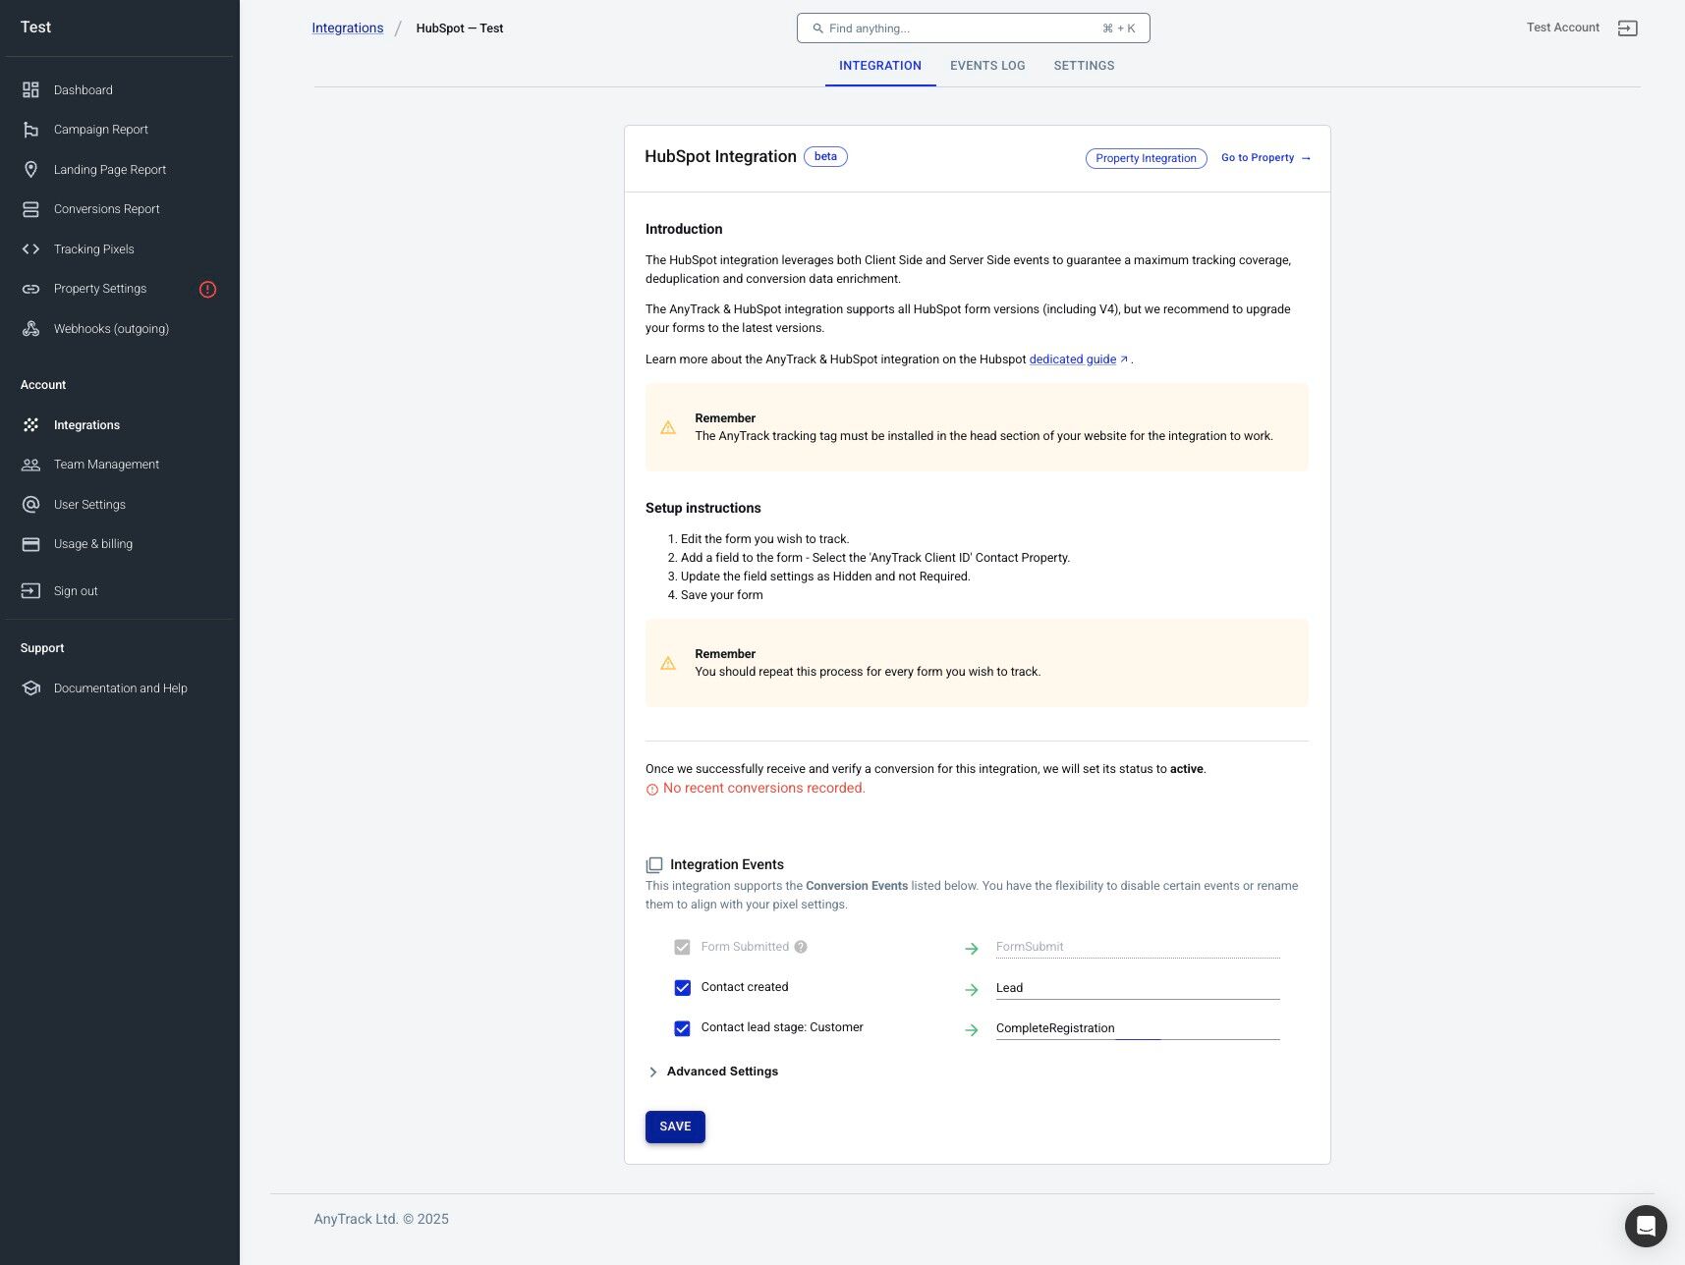Click the external link icon after dedicated guide
Screen dimensions: 1685x1265
[1124, 359]
